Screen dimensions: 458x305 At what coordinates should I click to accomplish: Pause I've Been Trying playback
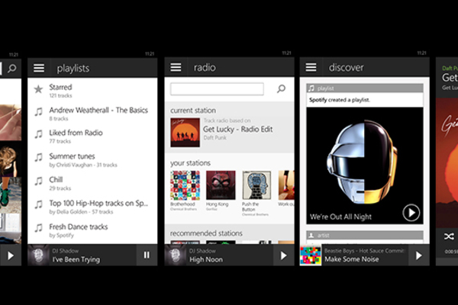(x=147, y=255)
